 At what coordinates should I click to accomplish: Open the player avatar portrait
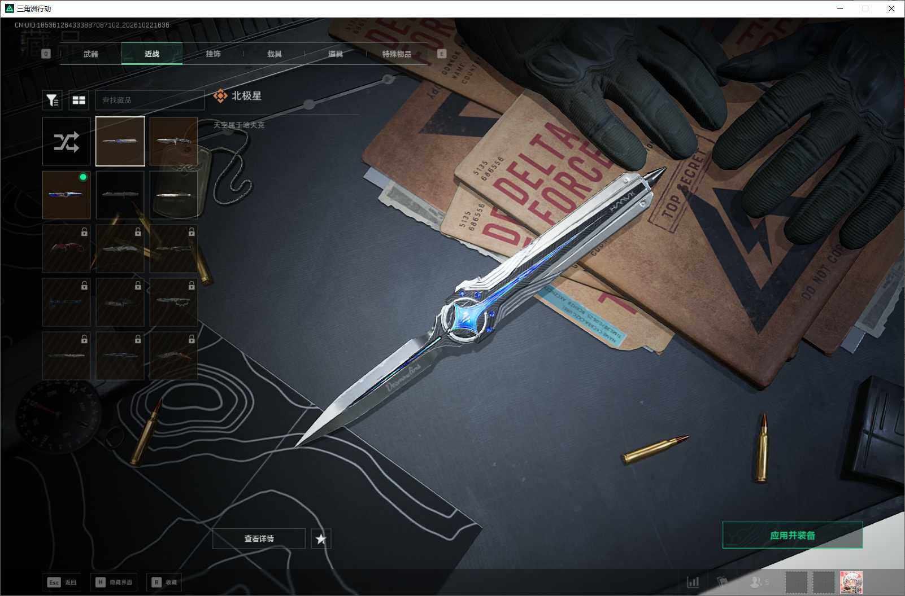point(851,582)
